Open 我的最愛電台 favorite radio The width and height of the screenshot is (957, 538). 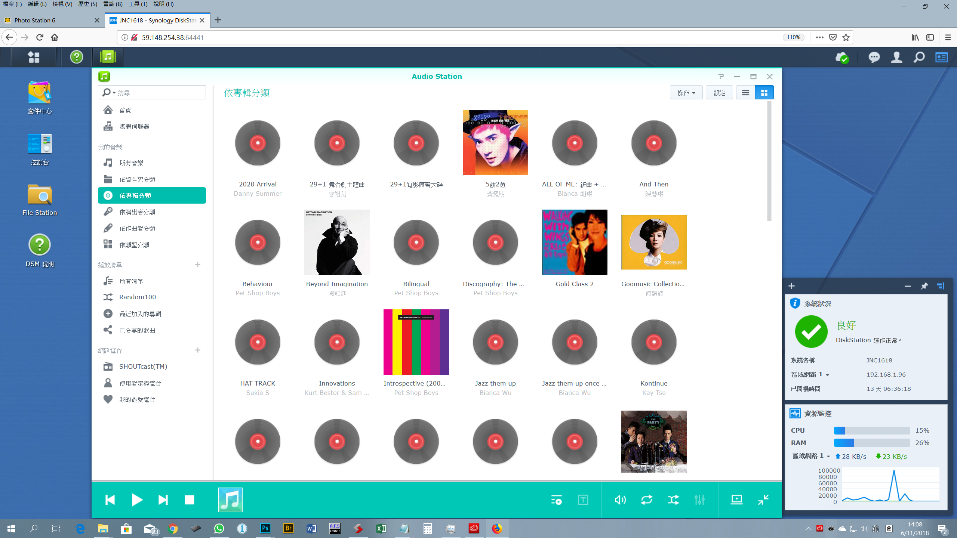point(152,399)
